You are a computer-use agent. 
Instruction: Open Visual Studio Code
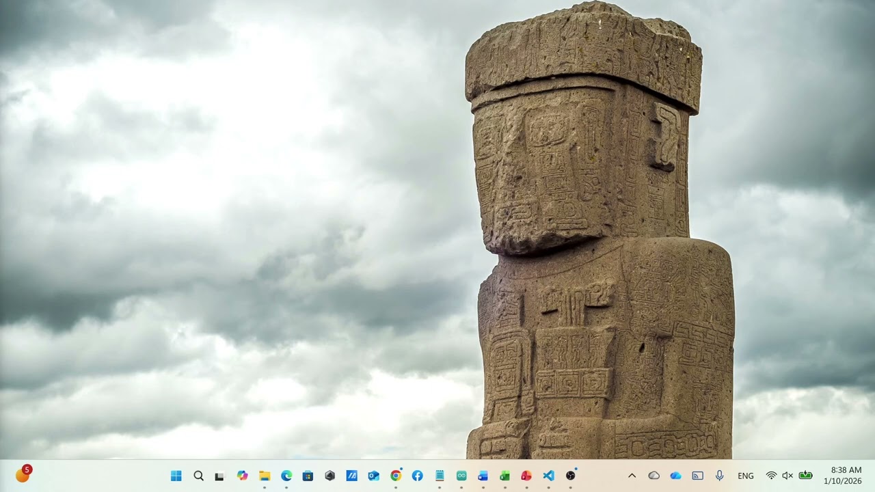[x=548, y=476]
